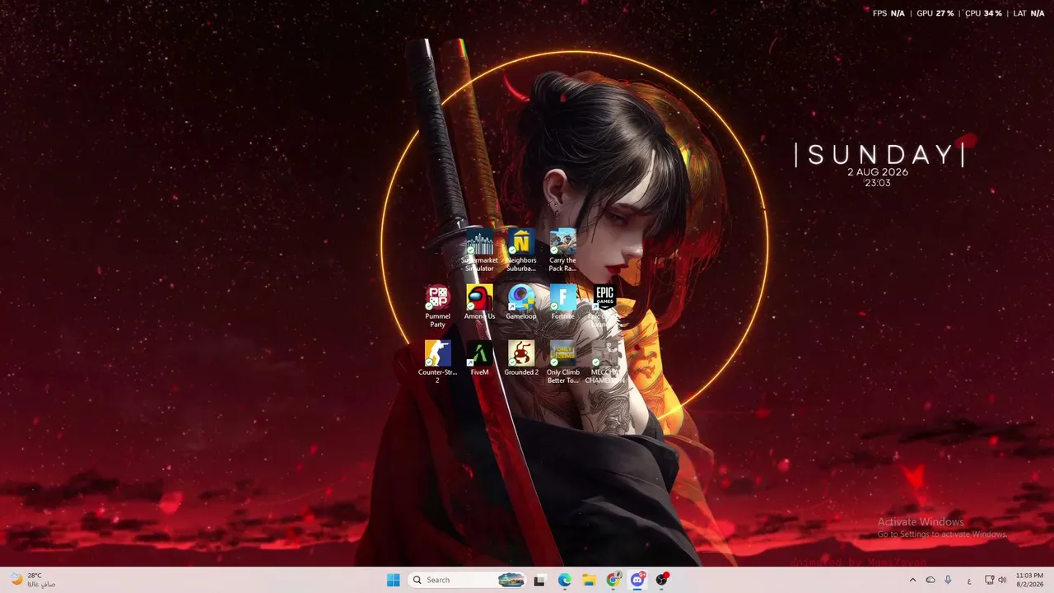Click the Among Us game icon
This screenshot has width=1054, height=593.
479,303
